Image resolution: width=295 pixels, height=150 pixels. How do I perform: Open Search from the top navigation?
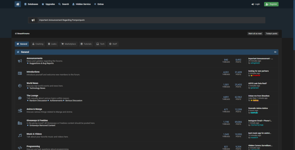pos(64,4)
